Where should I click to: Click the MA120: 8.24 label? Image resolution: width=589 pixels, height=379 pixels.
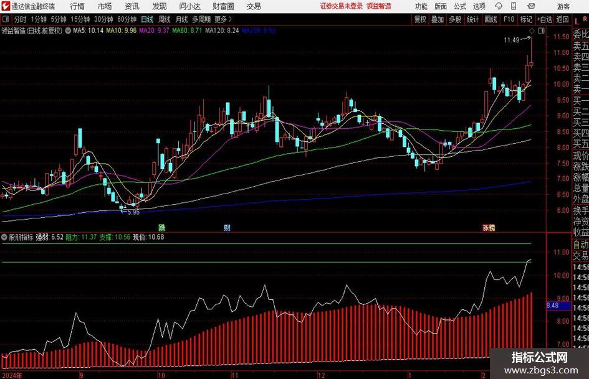point(222,30)
